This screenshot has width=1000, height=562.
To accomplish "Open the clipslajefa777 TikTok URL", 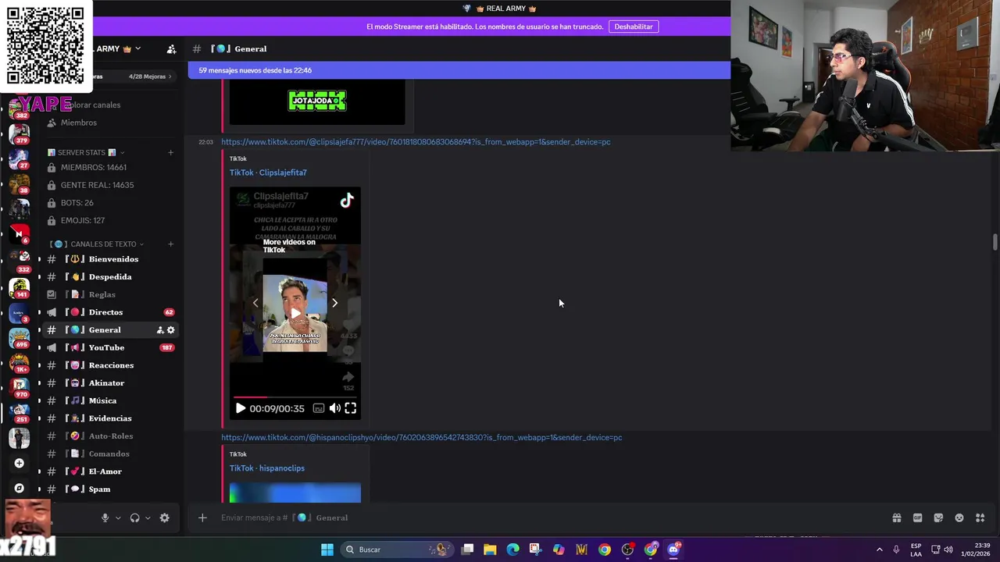I will click(416, 142).
